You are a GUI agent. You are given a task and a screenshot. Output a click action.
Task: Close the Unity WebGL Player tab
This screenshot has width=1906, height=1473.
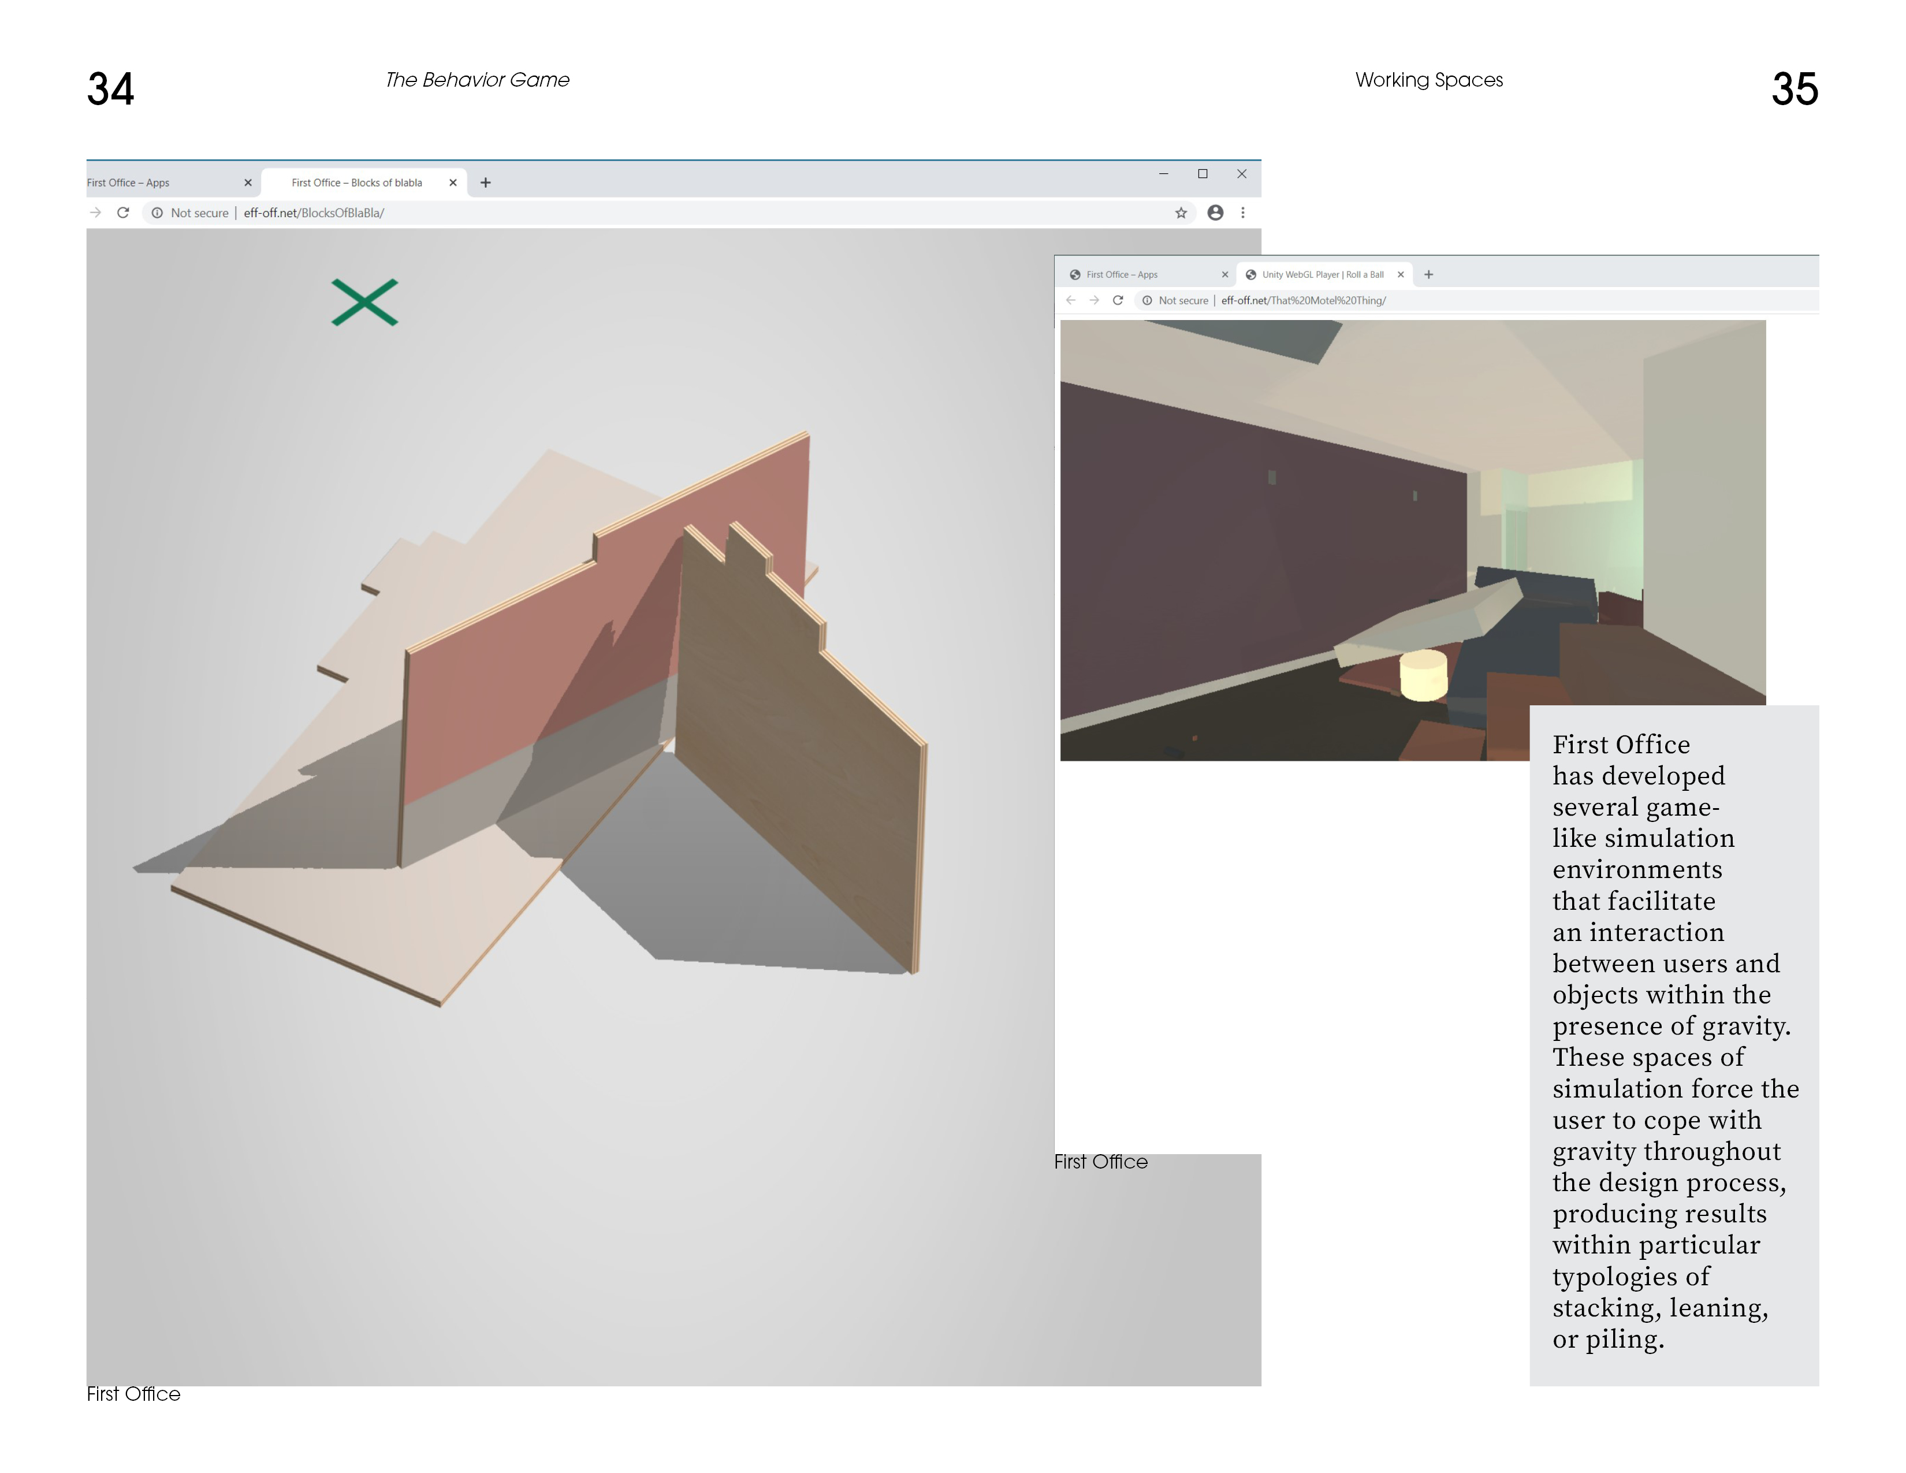[x=1401, y=275]
